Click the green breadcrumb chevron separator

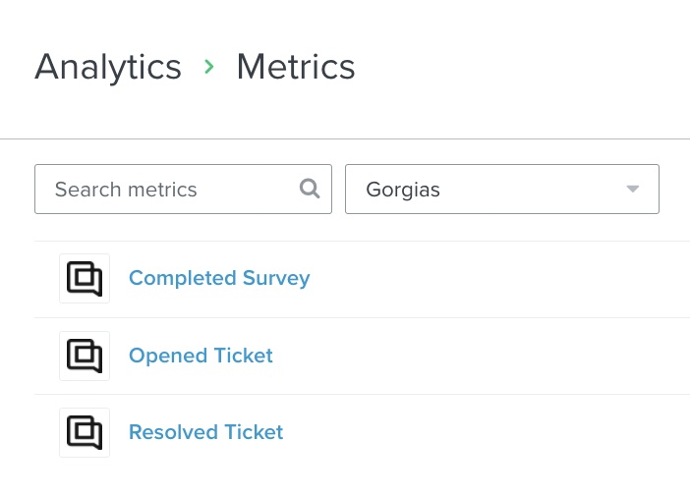coord(209,67)
